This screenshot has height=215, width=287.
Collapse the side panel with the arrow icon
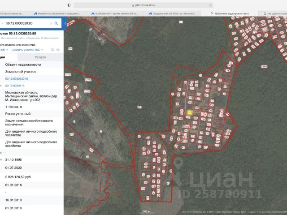(x=65, y=23)
